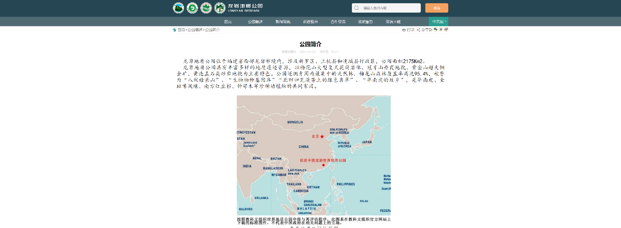The width and height of the screenshot is (621, 228).
Task: Click the magnifier icon in search box
Action: tap(356, 8)
